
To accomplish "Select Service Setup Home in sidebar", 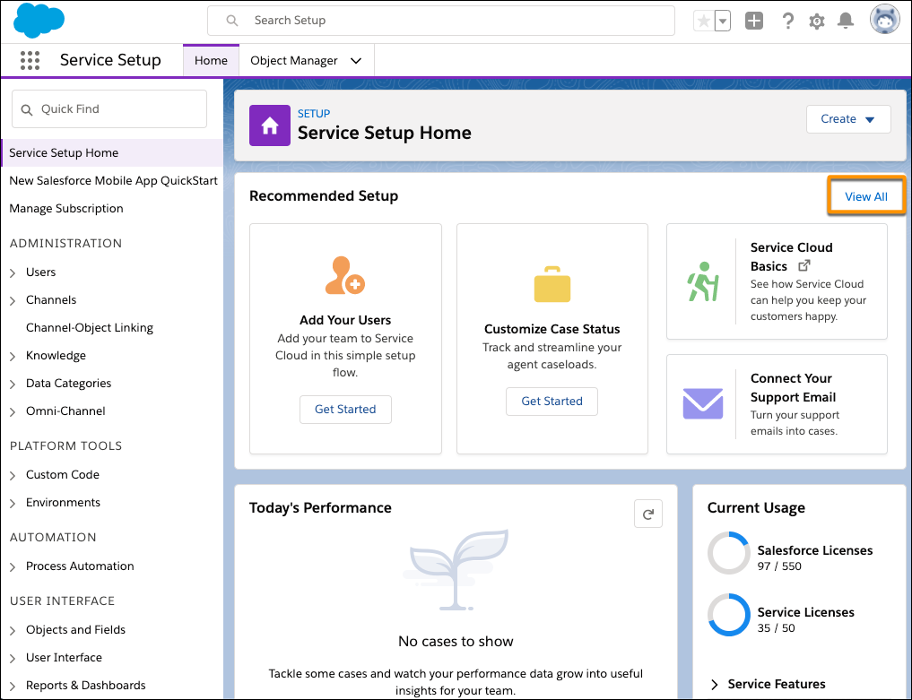I will (x=112, y=153).
